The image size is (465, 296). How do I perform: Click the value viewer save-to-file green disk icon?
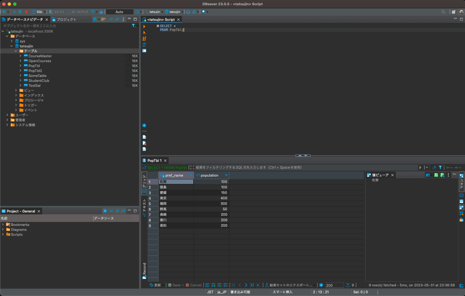435,175
